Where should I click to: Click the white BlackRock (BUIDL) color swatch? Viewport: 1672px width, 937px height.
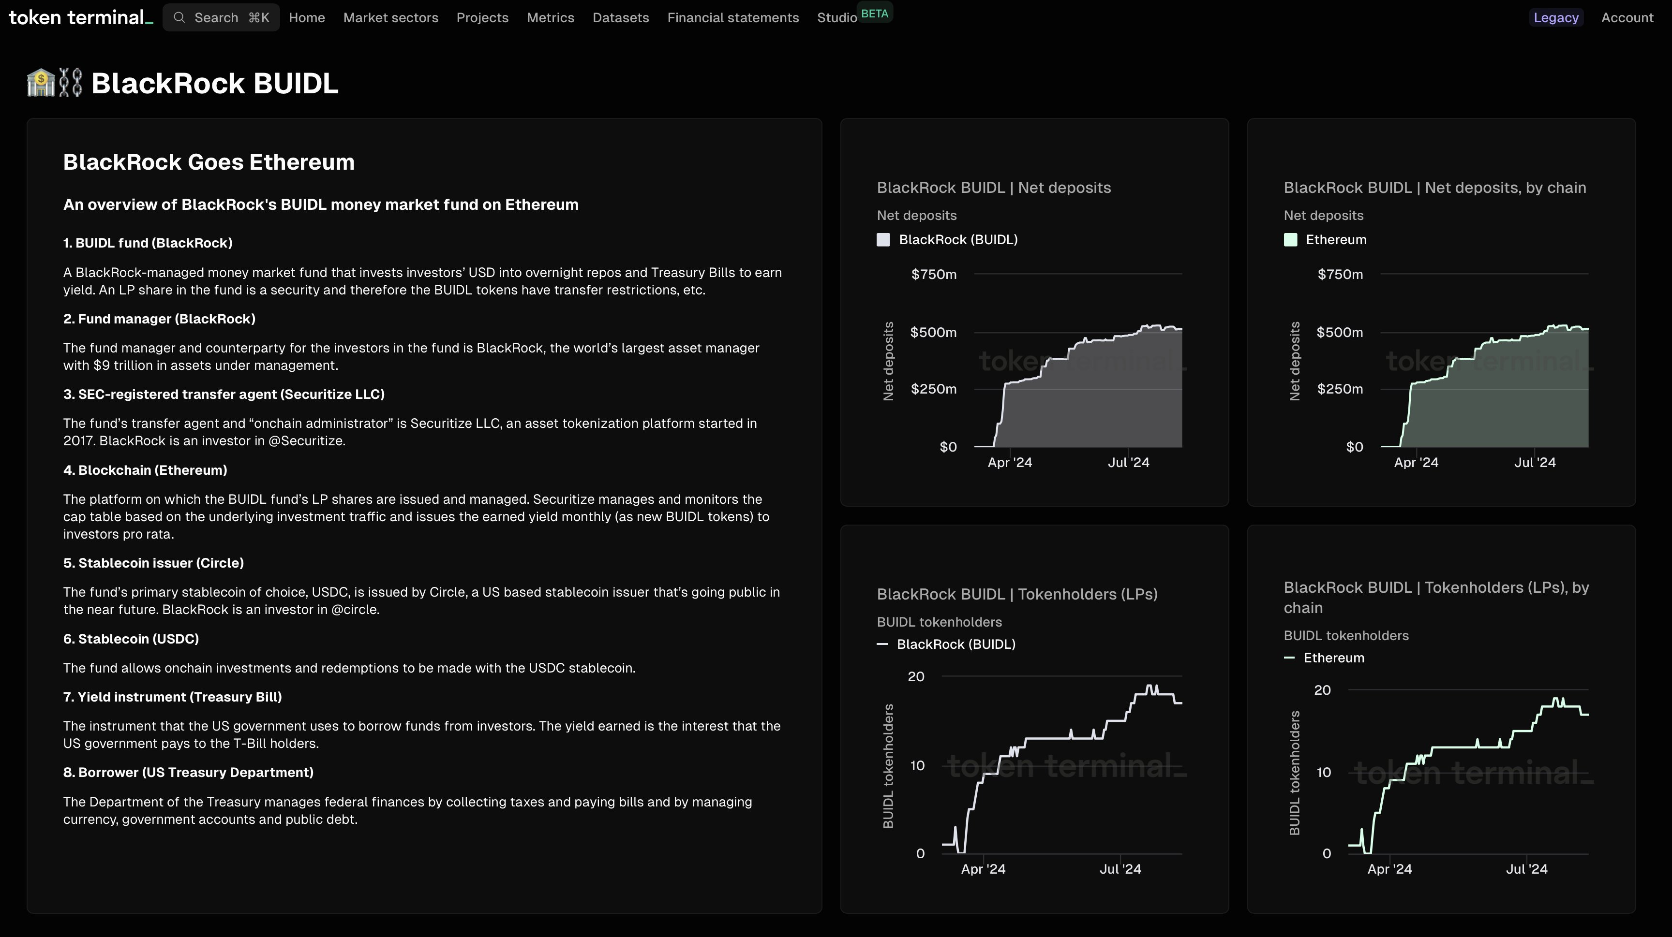[x=883, y=240]
